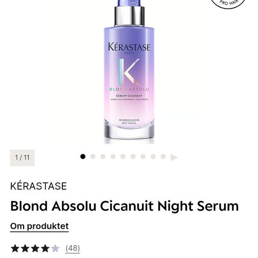Image resolution: width=258 pixels, height=258 pixels.
Task: Advance carousel with the next arrow
Action: pyautogui.click(x=174, y=157)
